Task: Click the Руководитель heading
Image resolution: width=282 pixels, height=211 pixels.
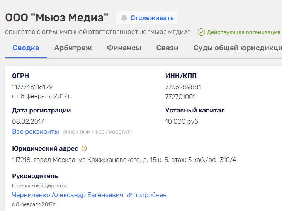Action: 35,176
